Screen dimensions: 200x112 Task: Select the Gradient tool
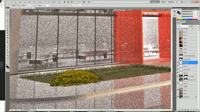[x=7, y=38]
